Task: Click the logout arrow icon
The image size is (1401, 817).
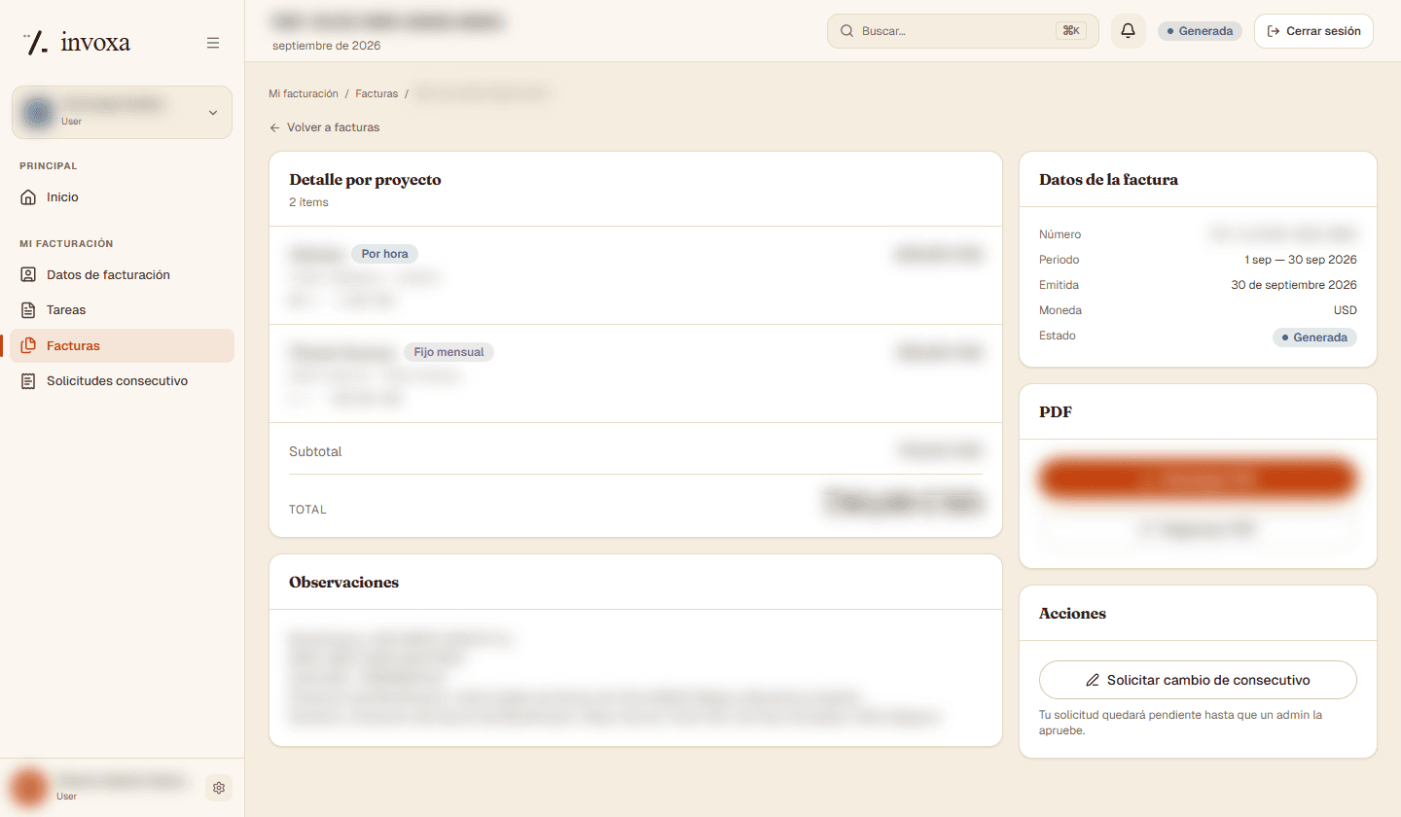Action: (1274, 31)
